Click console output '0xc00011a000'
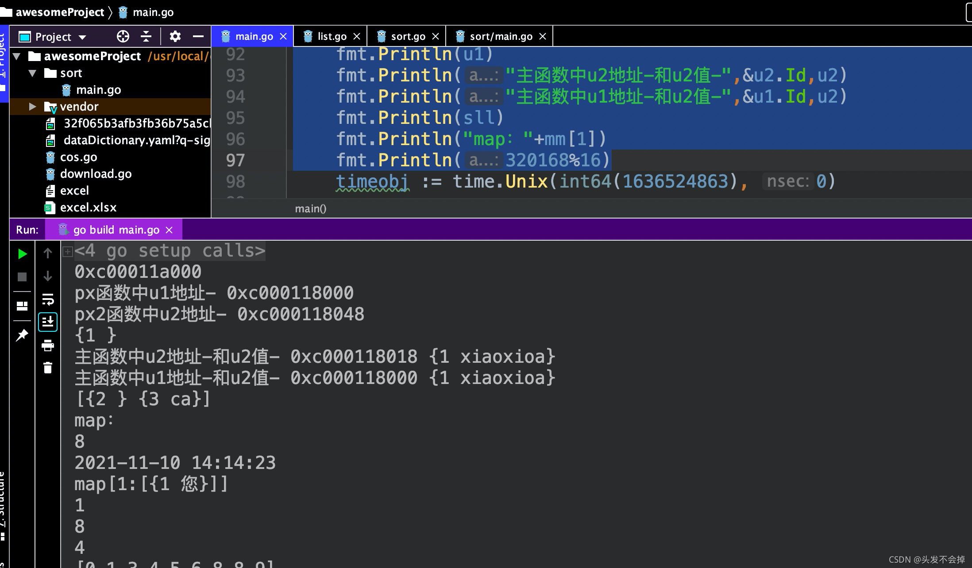The height and width of the screenshot is (568, 972). [138, 272]
